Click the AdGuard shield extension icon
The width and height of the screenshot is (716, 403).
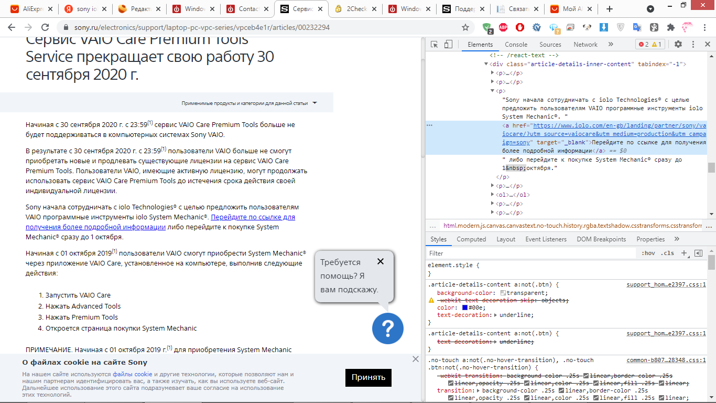click(487, 28)
